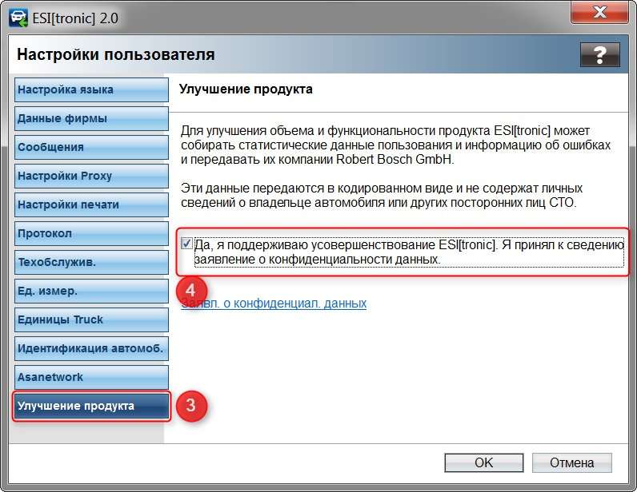Screen dimensions: 637x492
Task: Select Идентификация автомоб. tab
Action: pos(91,348)
